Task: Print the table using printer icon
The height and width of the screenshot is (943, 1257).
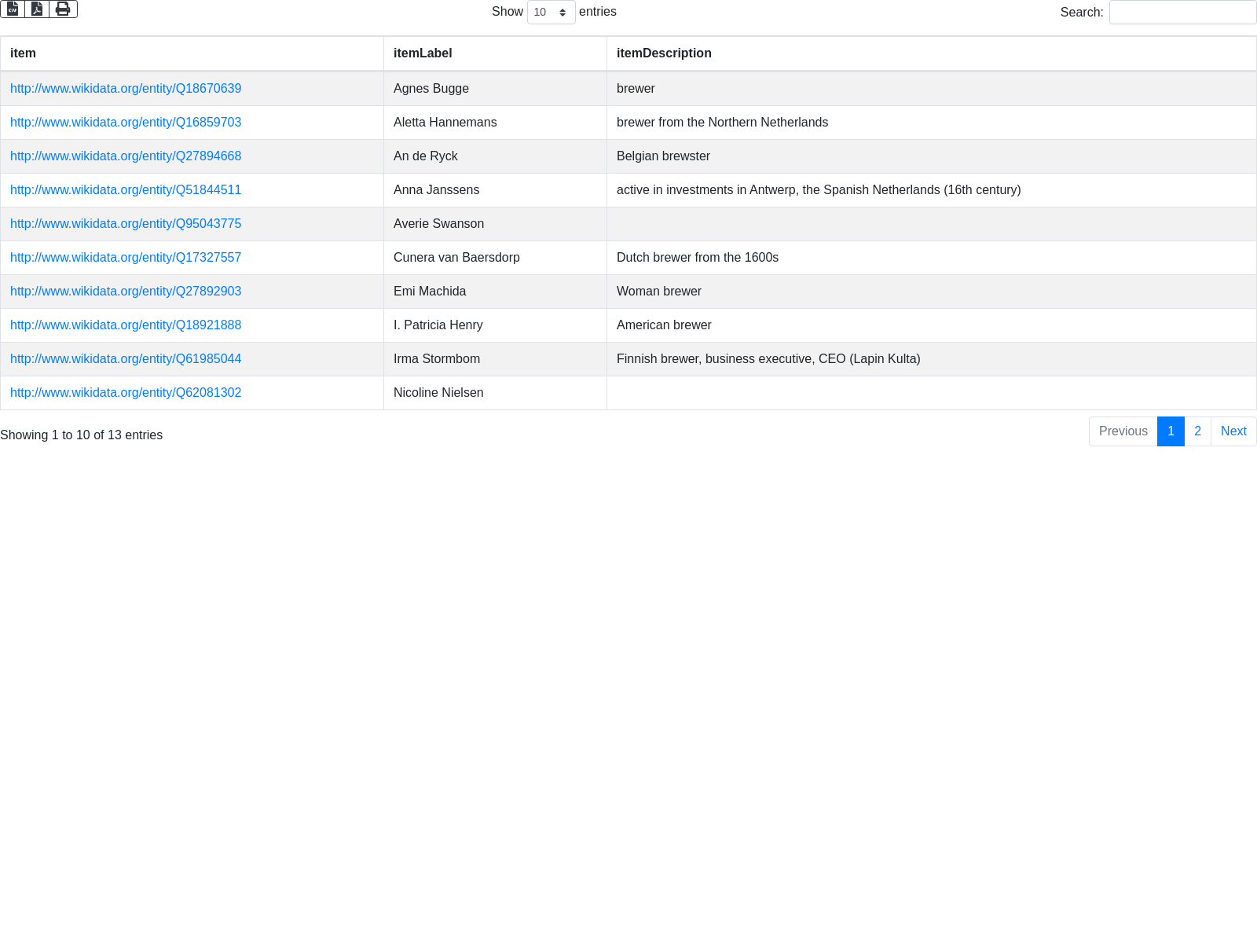Action: coord(63,9)
